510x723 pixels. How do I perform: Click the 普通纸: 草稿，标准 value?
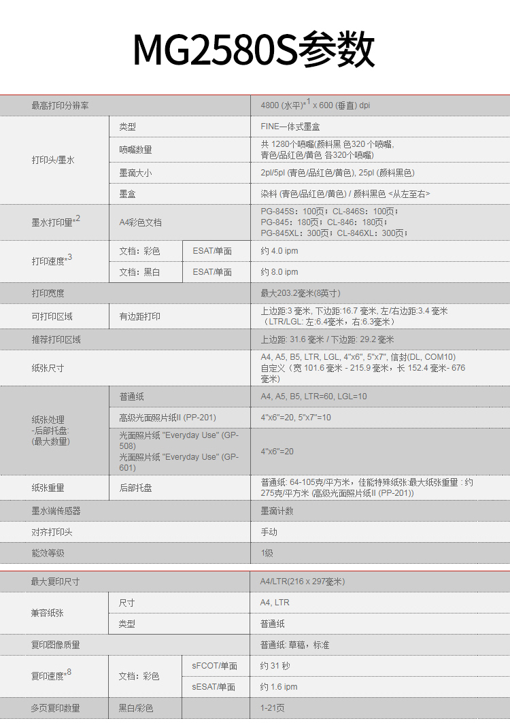coord(294,645)
